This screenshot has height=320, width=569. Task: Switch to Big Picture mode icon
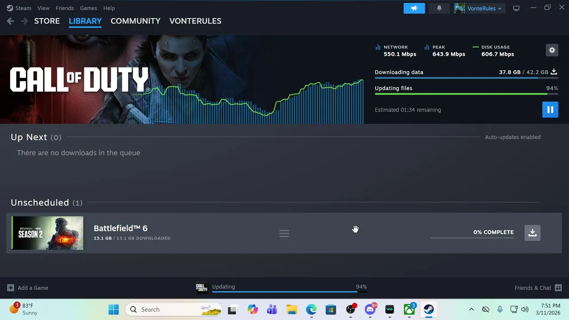coord(516,8)
